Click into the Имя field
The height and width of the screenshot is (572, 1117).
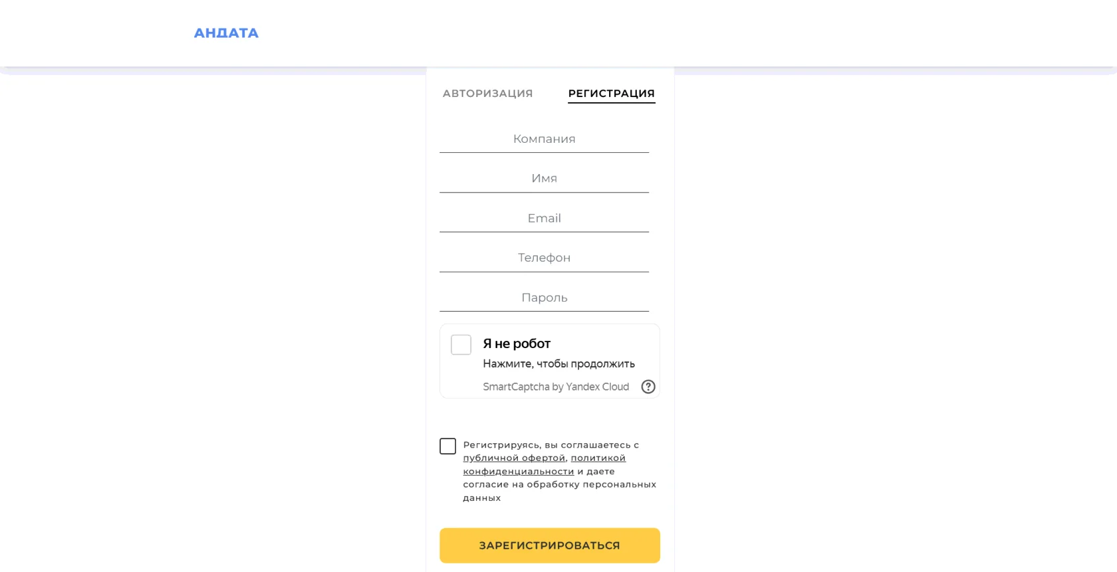(544, 178)
